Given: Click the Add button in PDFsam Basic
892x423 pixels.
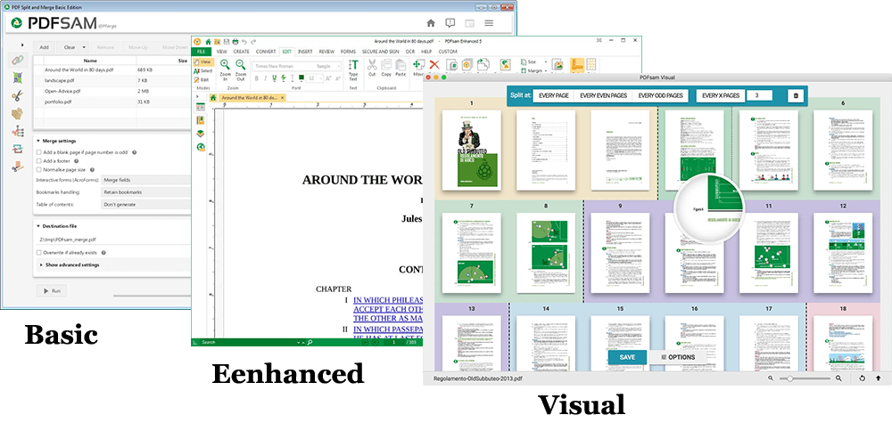Looking at the screenshot, I should point(44,48).
